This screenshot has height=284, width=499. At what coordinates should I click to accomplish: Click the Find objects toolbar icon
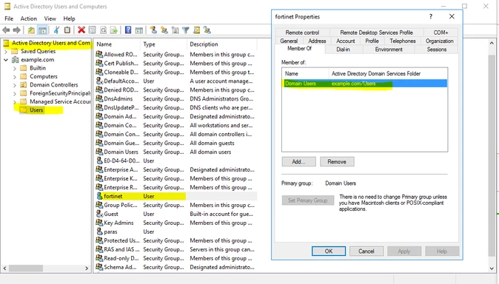point(197,30)
